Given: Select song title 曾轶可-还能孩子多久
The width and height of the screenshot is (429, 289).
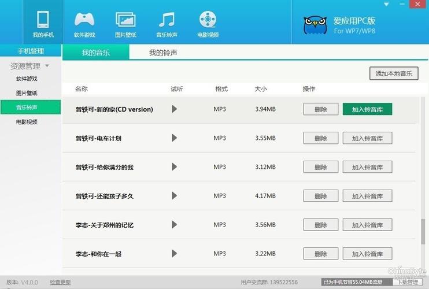Looking at the screenshot, I should 105,196.
